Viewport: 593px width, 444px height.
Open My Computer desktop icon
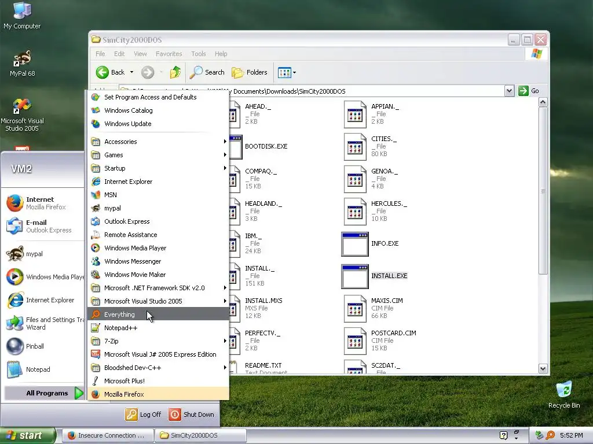click(22, 16)
